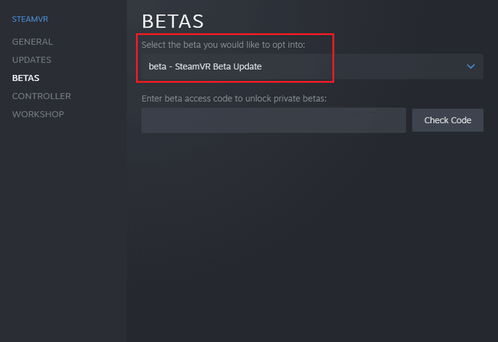Focus the beta access code field

click(x=273, y=120)
